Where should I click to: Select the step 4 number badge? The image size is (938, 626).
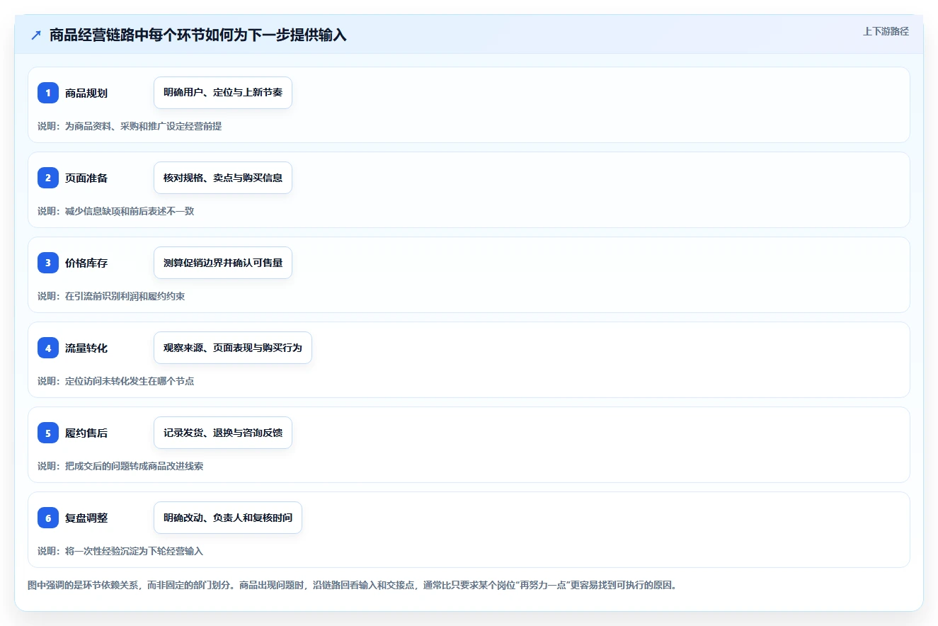48,348
